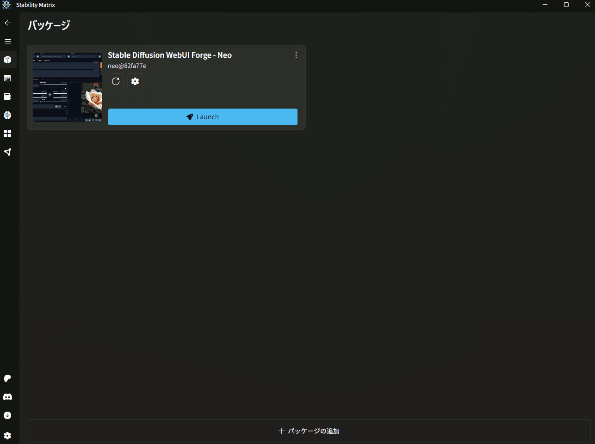The width and height of the screenshot is (595, 444).
Task: Open the four-squares grid icon in sidebar
Action: click(8, 134)
